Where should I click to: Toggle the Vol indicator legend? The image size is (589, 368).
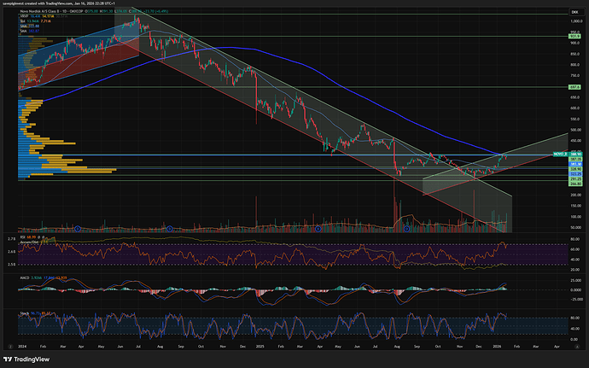click(x=25, y=20)
